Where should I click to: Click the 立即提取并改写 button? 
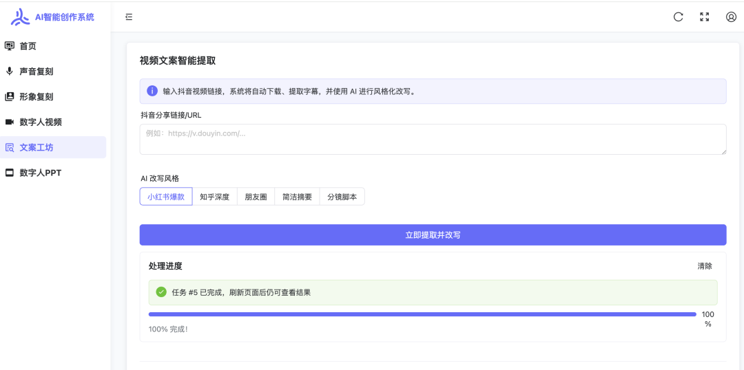[x=433, y=235]
